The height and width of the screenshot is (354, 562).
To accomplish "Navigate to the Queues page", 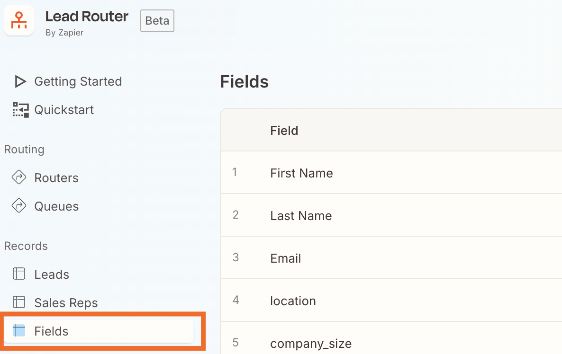I will tap(56, 206).
